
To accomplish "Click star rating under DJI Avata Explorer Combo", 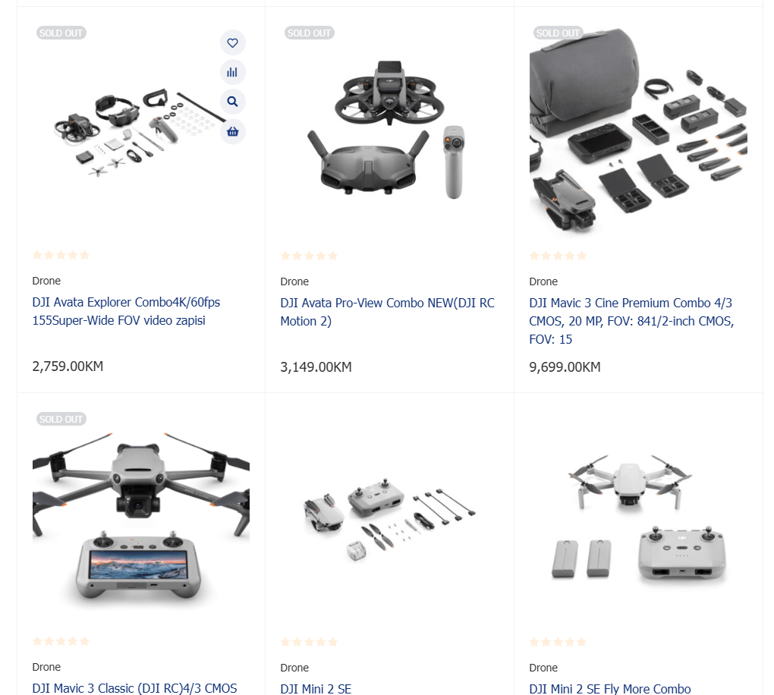I will pos(61,255).
